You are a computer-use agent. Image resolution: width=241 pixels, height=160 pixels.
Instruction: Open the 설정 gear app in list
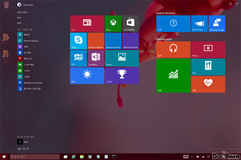(22, 46)
